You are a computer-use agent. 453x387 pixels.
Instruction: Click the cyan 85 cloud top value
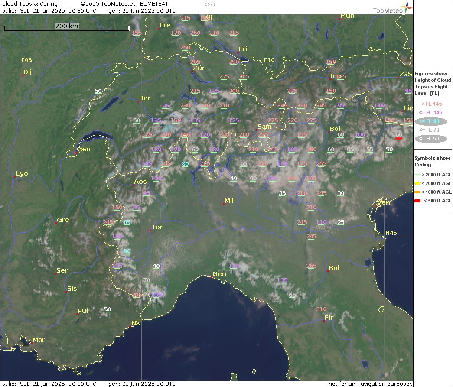[x=127, y=222]
